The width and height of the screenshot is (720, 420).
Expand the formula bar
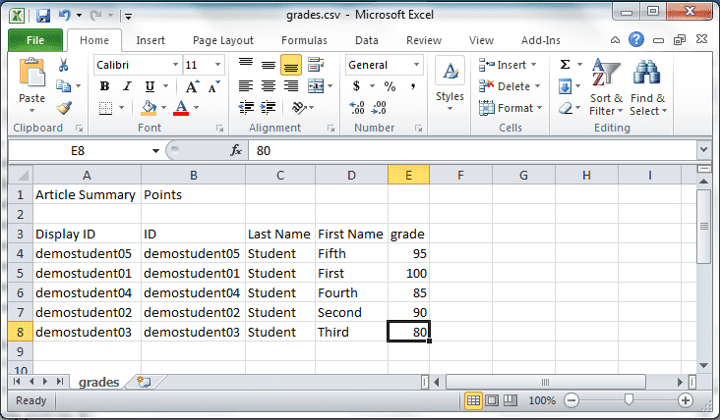click(x=703, y=149)
